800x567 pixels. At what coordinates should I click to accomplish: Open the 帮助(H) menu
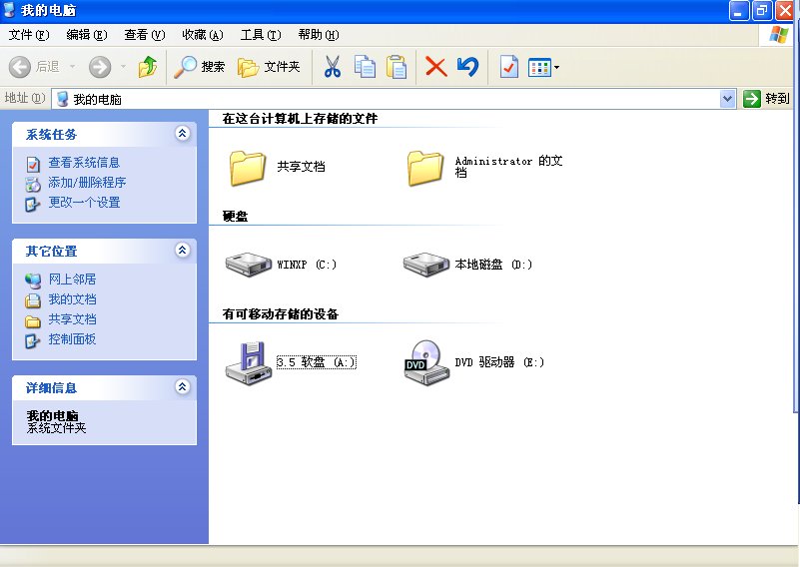(x=319, y=35)
